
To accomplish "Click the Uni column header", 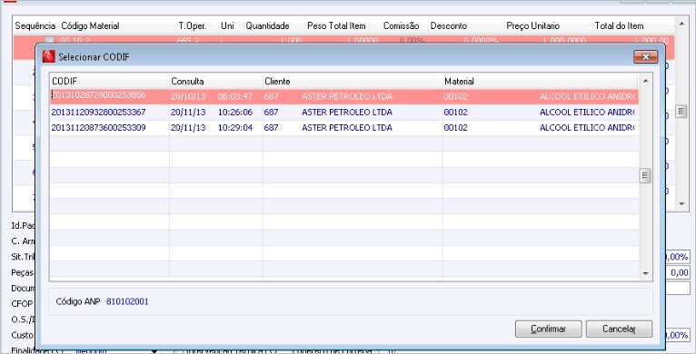I will pos(232,25).
